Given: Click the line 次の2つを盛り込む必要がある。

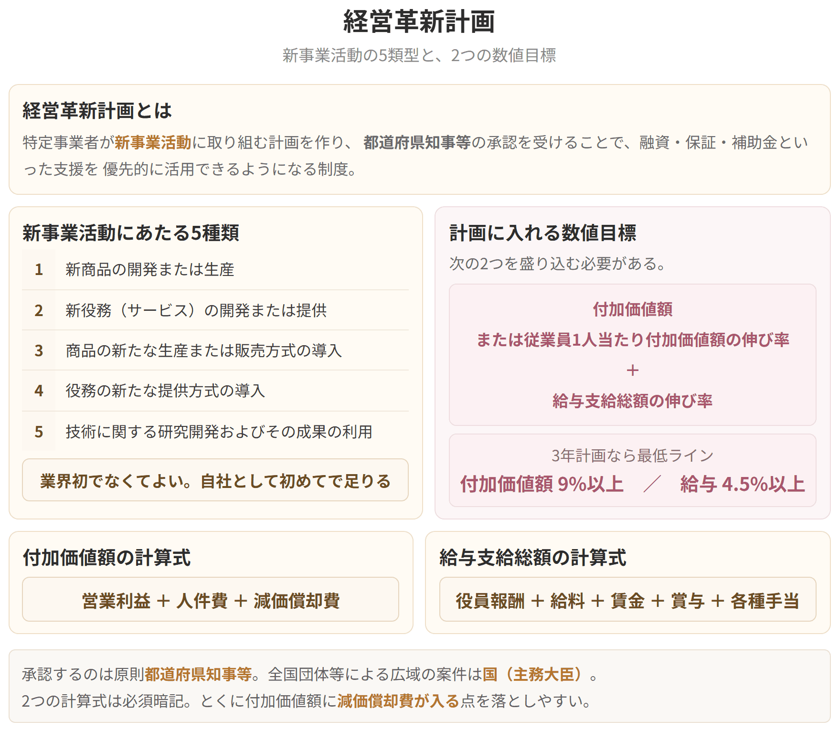Looking at the screenshot, I should pos(557,264).
